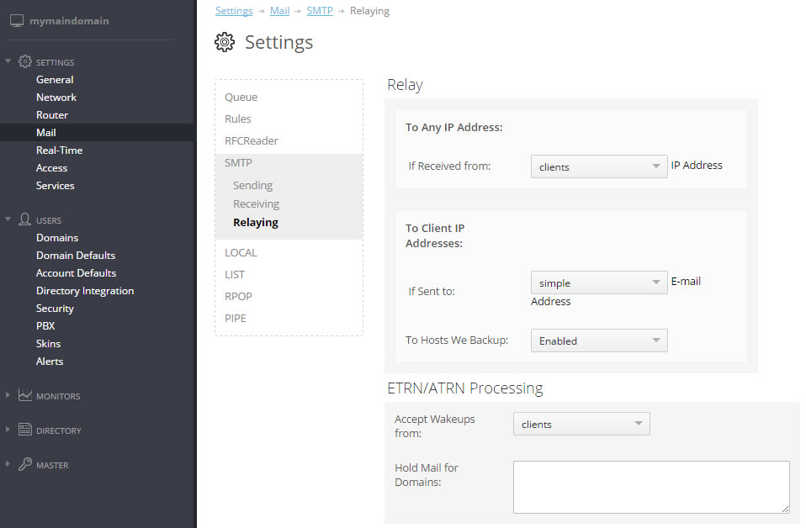
Task: Click the Monitors chart icon
Action: click(24, 395)
